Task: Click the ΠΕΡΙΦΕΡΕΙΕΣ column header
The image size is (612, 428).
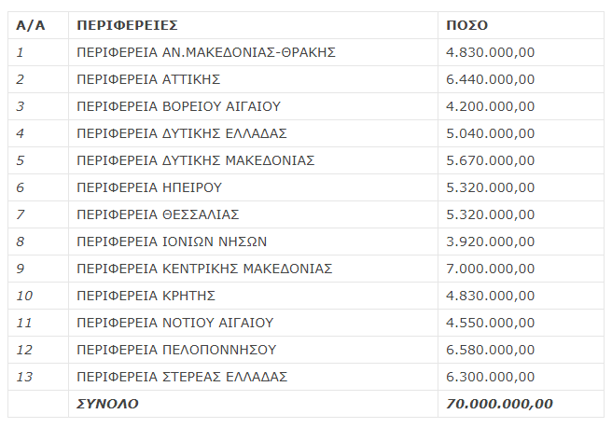Action: tap(254, 25)
